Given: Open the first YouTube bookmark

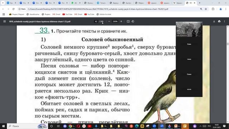Looking at the screenshot, I should point(67,14).
